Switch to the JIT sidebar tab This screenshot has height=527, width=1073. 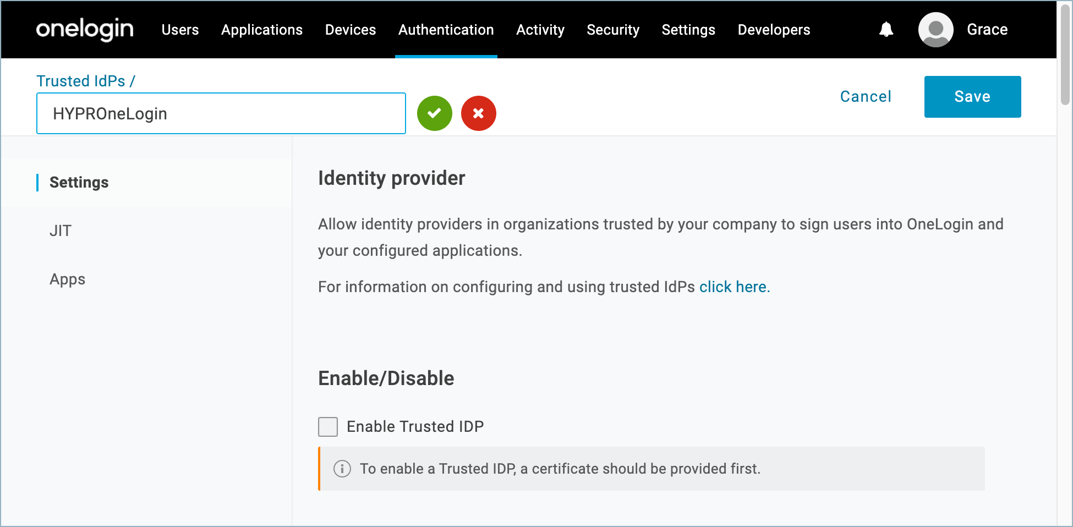coord(61,230)
